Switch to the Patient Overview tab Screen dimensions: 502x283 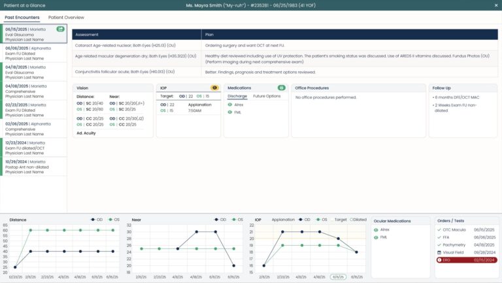click(66, 17)
